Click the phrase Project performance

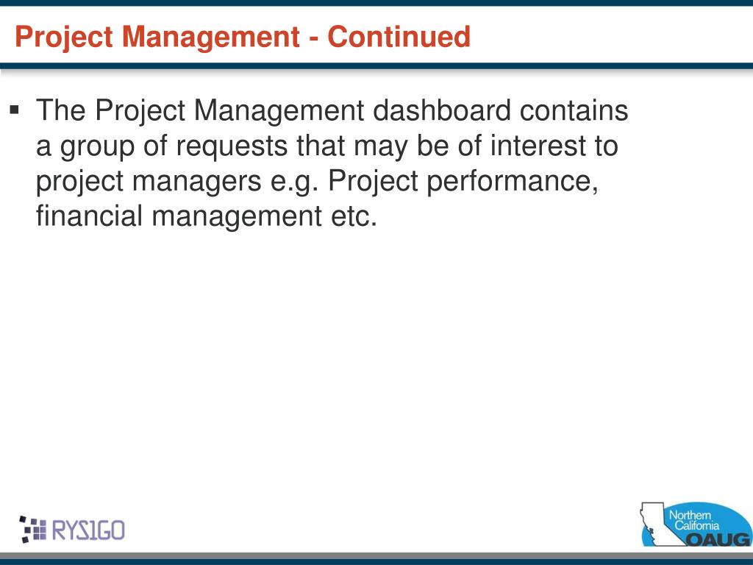(x=463, y=182)
